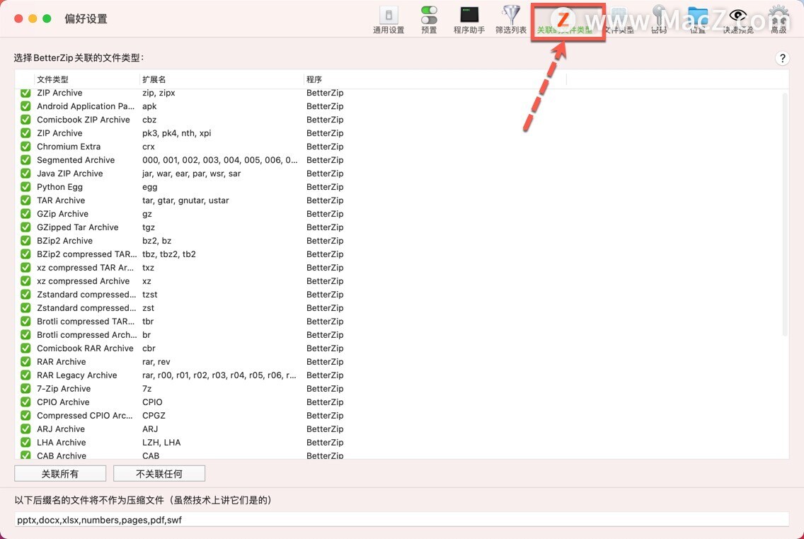Open the 通用设置 preferences pane
Screen dimensions: 804x539
[388, 20]
